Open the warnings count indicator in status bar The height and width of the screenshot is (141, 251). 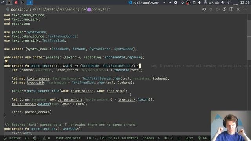point(46,138)
